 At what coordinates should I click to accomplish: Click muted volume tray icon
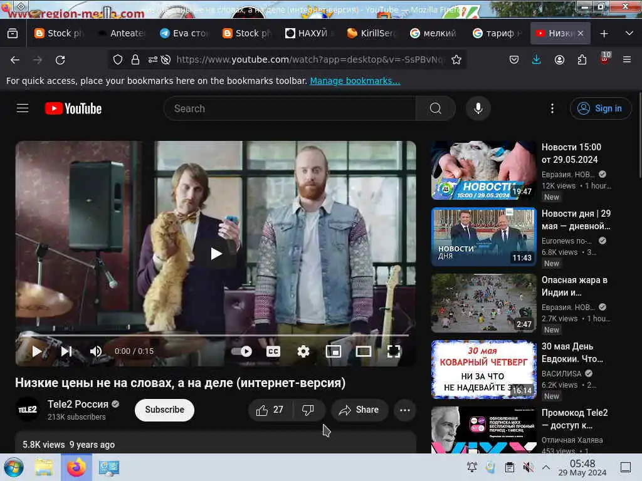tap(528, 467)
